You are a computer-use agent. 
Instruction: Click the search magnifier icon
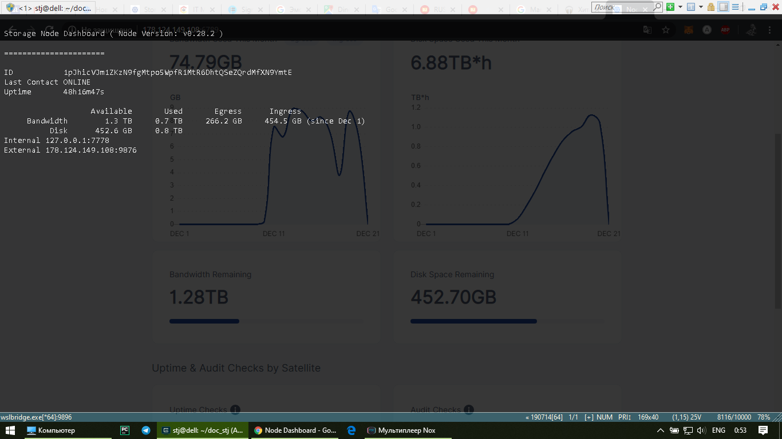[x=657, y=7]
